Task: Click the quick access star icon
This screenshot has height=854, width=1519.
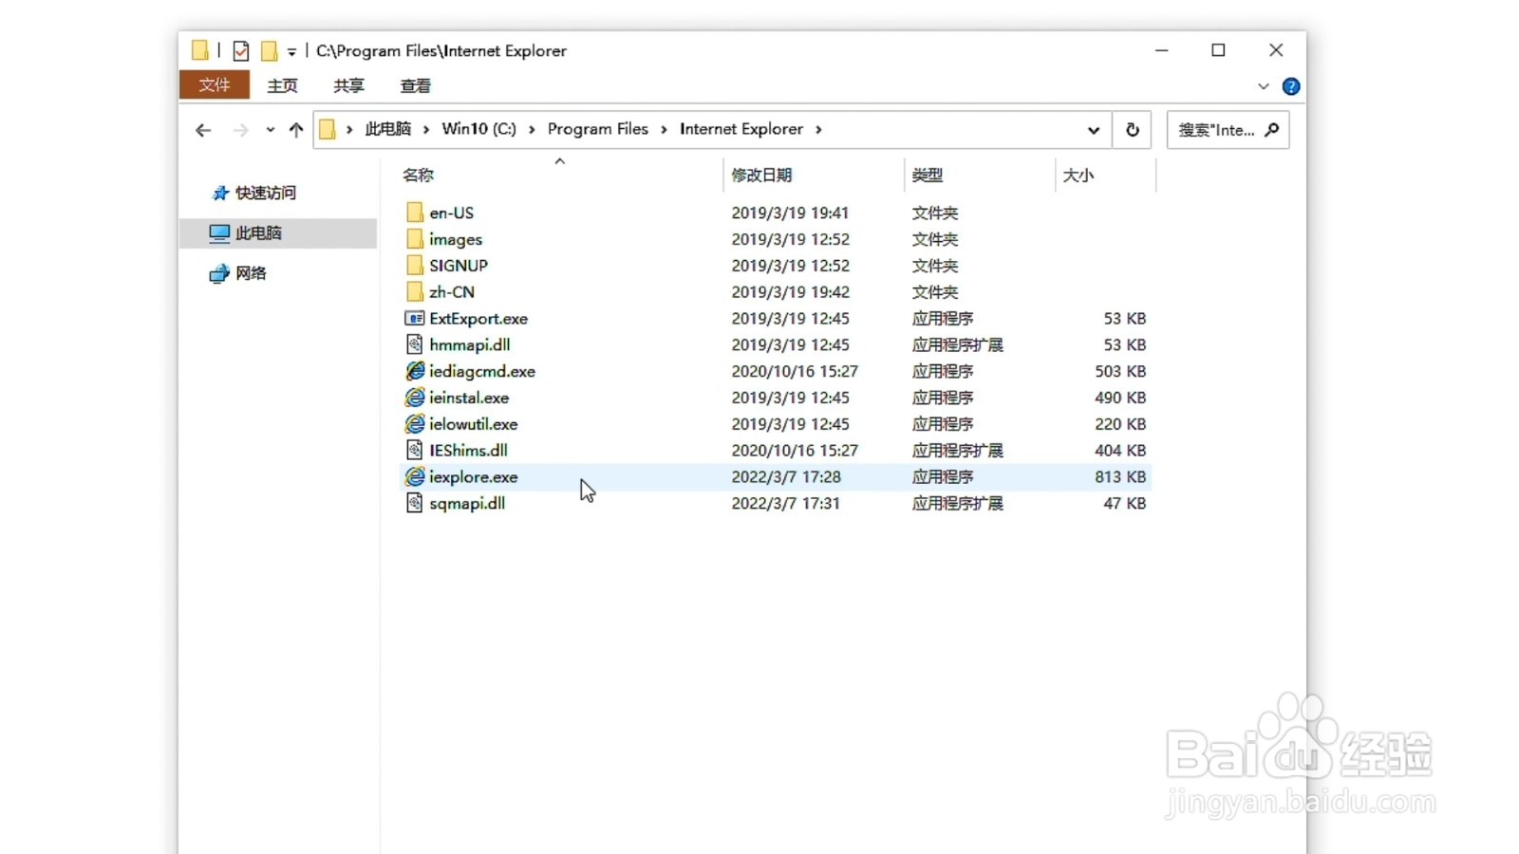Action: click(220, 193)
